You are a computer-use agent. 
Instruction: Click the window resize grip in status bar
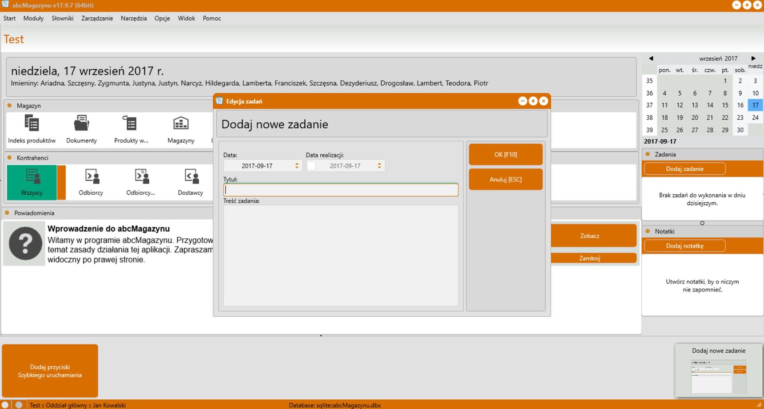[759, 405]
